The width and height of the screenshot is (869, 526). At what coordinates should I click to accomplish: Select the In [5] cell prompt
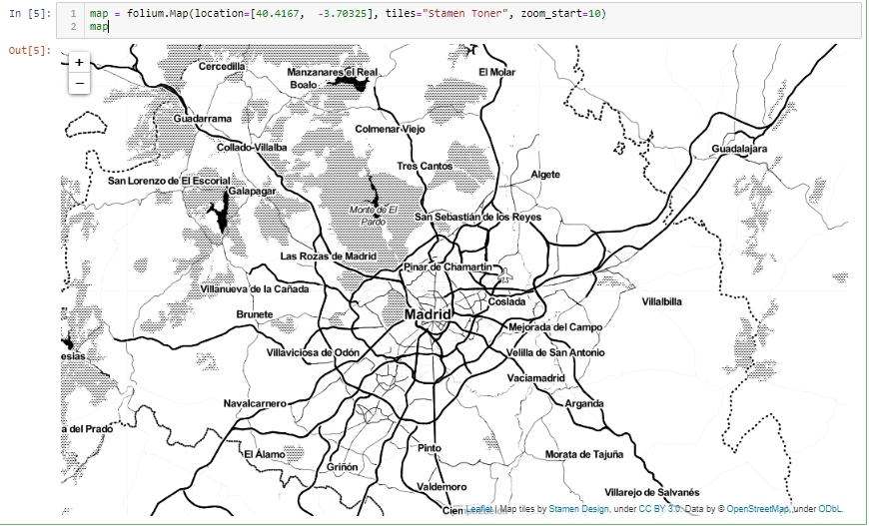point(27,14)
